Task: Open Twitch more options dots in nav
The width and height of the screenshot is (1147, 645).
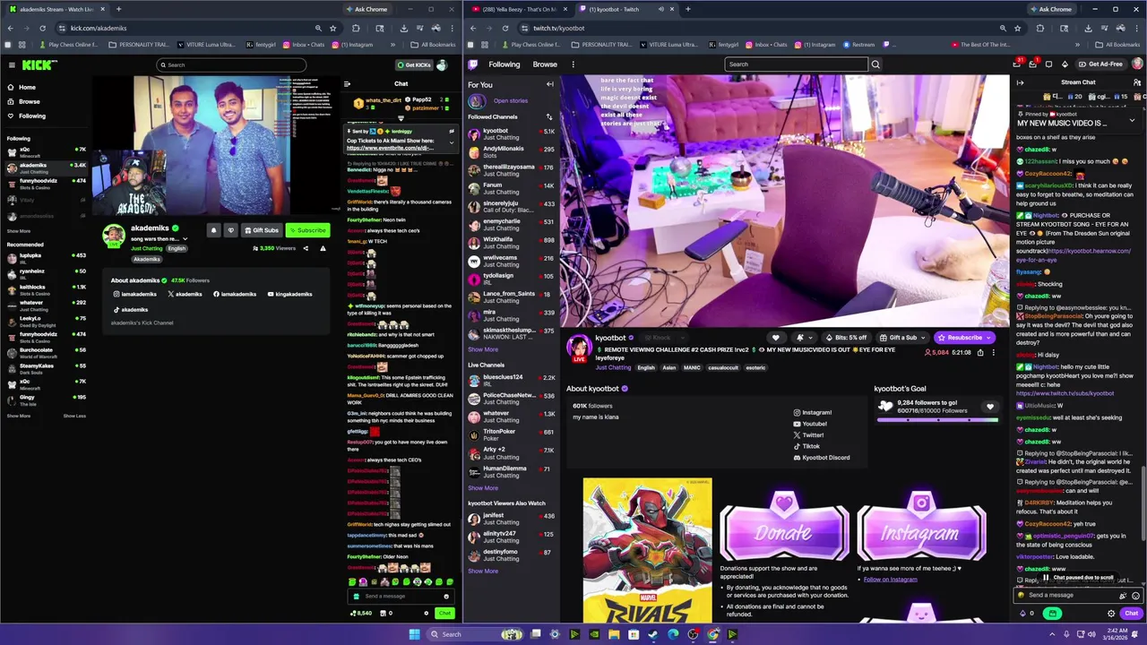Action: [x=573, y=64]
